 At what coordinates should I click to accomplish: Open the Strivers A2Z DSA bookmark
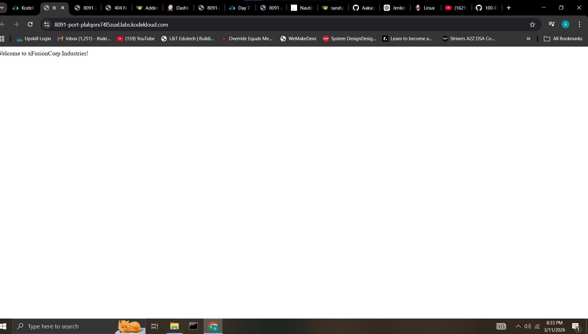coord(469,39)
